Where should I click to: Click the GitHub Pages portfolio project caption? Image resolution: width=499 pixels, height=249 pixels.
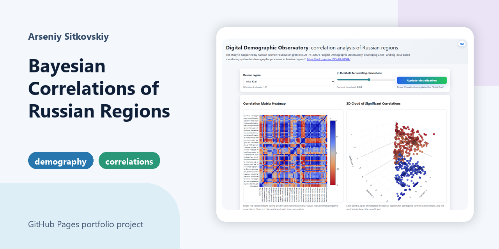(x=85, y=224)
